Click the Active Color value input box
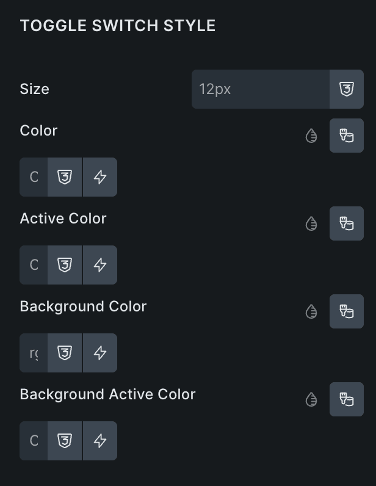 click(x=34, y=265)
